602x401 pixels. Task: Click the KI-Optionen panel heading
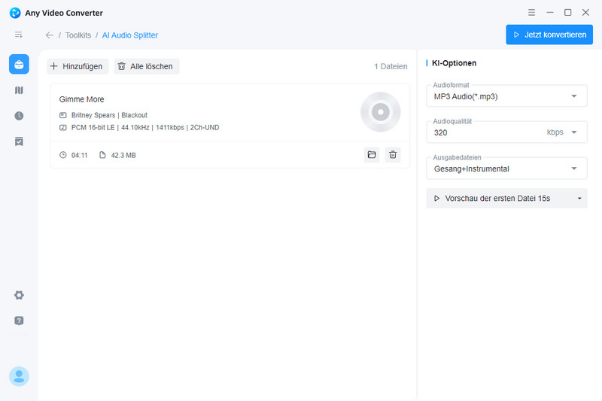point(454,63)
